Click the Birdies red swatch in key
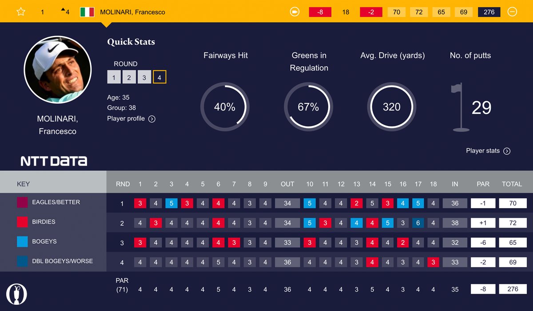Viewport: 533px width, 311px height. (x=22, y=222)
